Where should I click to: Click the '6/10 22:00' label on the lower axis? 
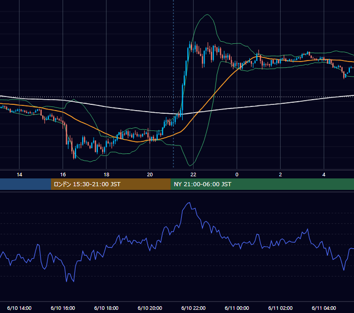(194, 308)
